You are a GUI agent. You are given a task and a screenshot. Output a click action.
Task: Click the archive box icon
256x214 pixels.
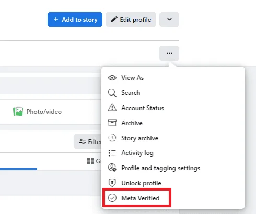pyautogui.click(x=112, y=123)
